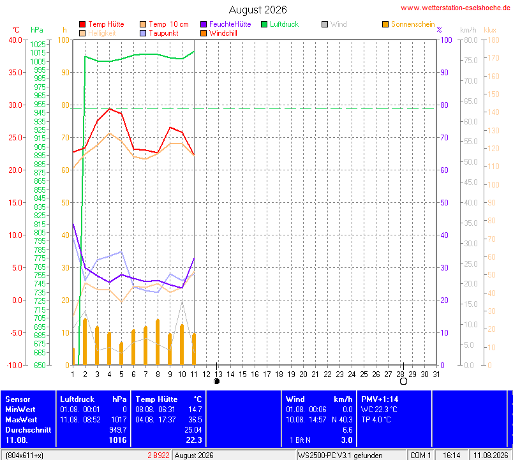The height and width of the screenshot is (460, 513).
Task: Click the Helligkeit legend swatch
Action: coord(82,33)
